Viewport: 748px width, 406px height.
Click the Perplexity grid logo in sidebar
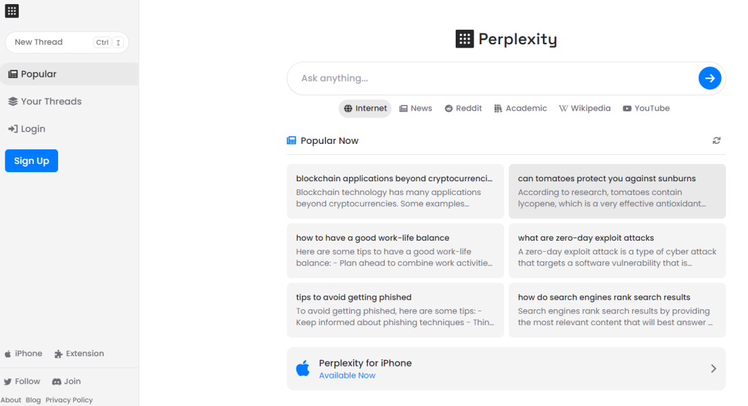pyautogui.click(x=12, y=11)
